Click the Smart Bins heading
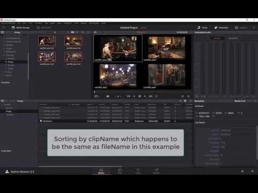258x193 pixels. click(6, 151)
